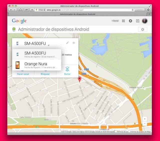Zoom in on the map
This screenshot has width=160, height=141.
tap(145, 119)
